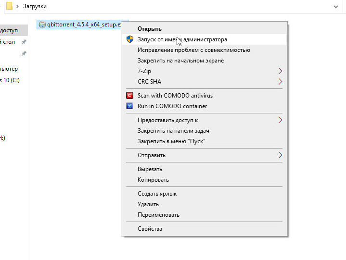Screen dimensions: 346x260
Task: Select Исправление проблем с совместимостью
Action: 193,50
